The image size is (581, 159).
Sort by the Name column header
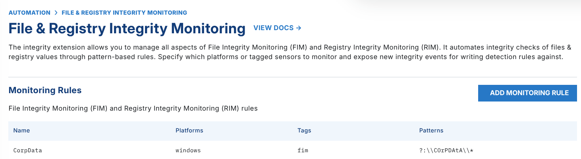coord(21,130)
